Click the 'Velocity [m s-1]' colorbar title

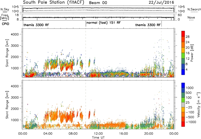point(198,105)
